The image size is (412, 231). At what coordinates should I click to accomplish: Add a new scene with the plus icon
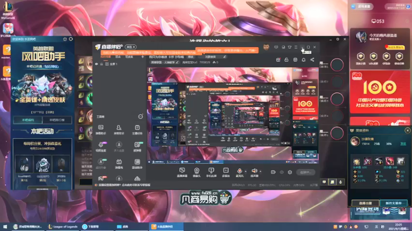(x=143, y=57)
